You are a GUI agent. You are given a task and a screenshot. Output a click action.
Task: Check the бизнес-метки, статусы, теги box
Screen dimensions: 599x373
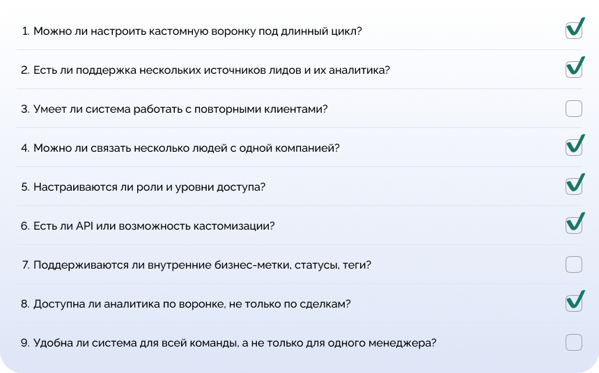pos(574,264)
